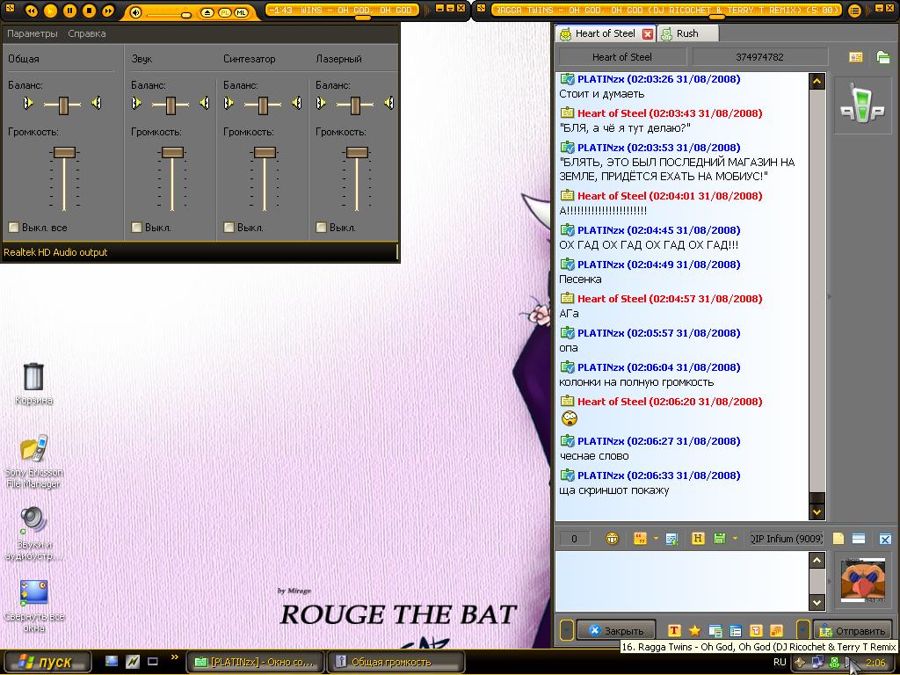The image size is (900, 675).
Task: Open the Параметры menu in volume mixer
Action: coord(32,33)
